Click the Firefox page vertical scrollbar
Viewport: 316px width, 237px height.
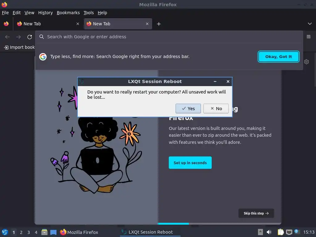pyautogui.click(x=315, y=70)
